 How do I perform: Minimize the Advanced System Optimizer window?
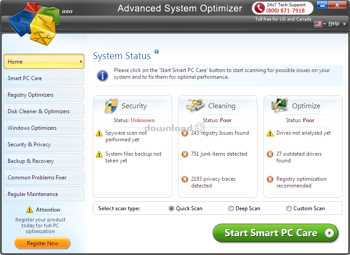(x=322, y=5)
